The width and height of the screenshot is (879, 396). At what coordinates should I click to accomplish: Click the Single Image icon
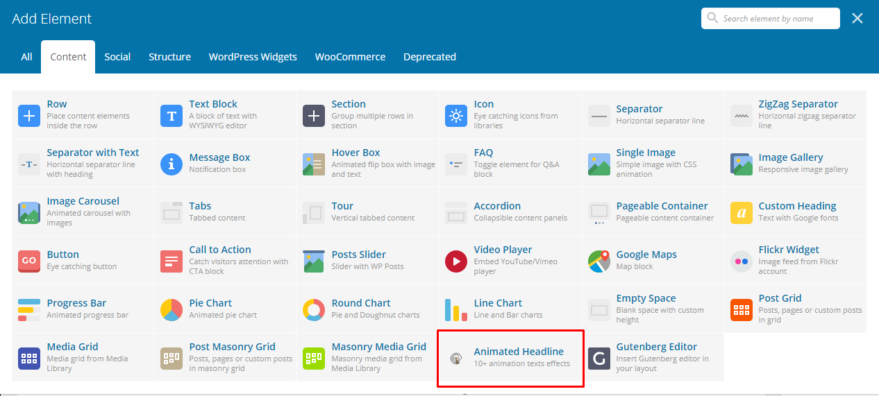[x=598, y=164]
